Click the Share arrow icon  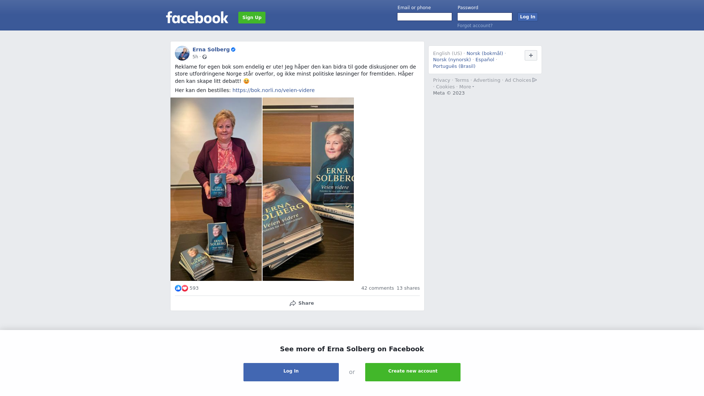click(293, 303)
